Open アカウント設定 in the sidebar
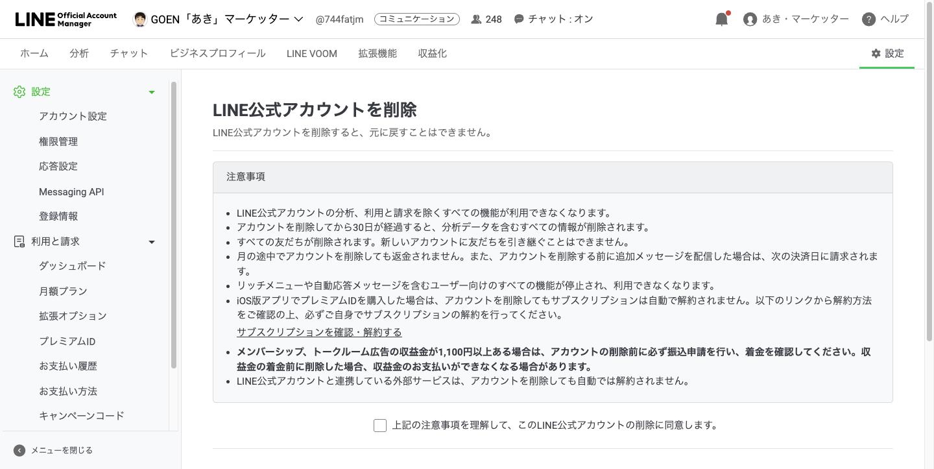 pyautogui.click(x=73, y=116)
